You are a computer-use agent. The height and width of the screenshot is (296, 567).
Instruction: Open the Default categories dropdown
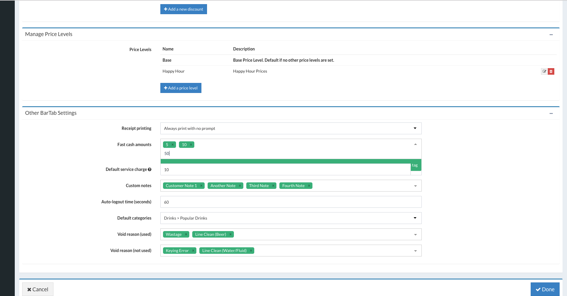[291, 218]
